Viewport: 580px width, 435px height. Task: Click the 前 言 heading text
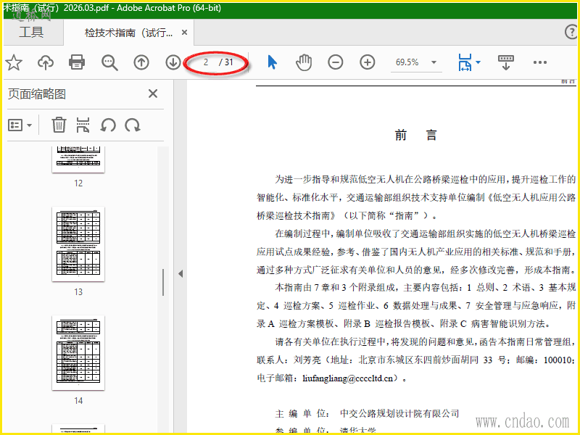(x=415, y=135)
